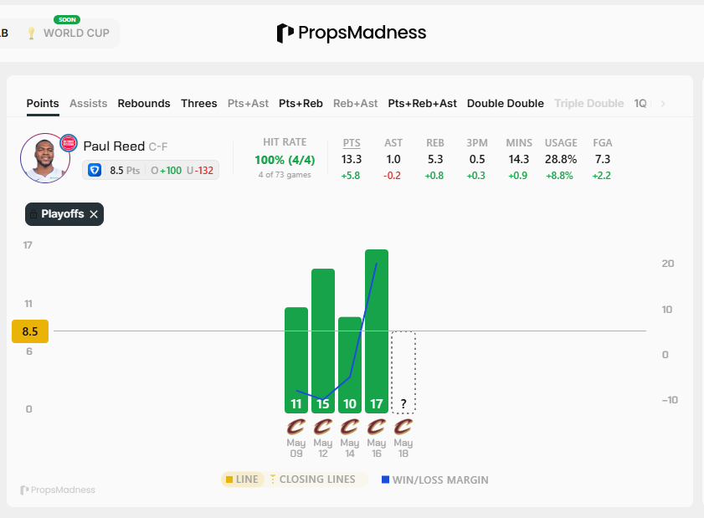Click the AST stat column header
Viewport: 704px width, 518px height.
pyautogui.click(x=393, y=143)
